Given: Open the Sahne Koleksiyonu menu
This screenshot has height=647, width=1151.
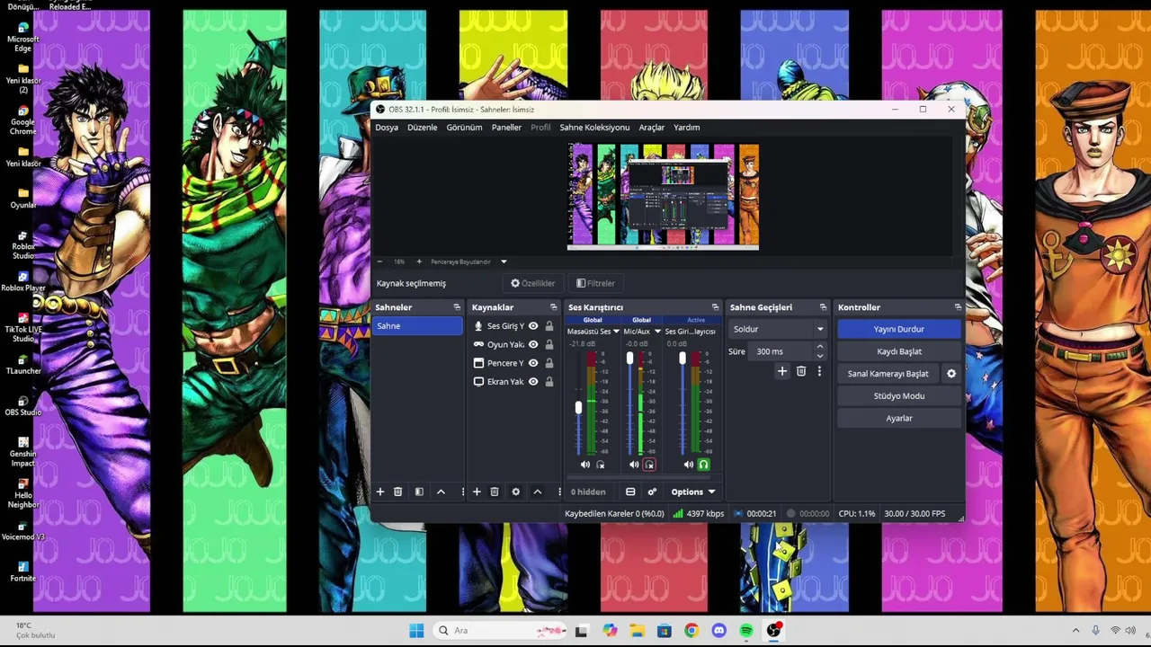Looking at the screenshot, I should (594, 128).
